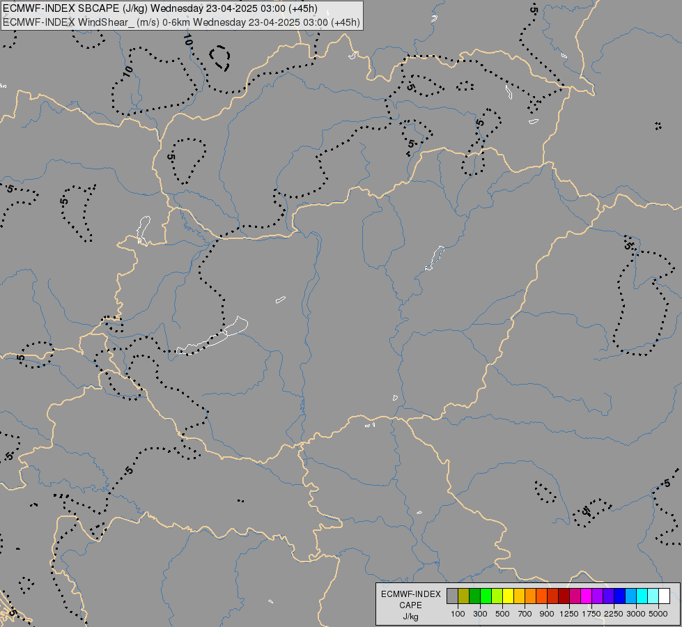682x627 pixels.
Task: Click the 'ECMWF-INDEX' label in the legend
Action: (410, 594)
